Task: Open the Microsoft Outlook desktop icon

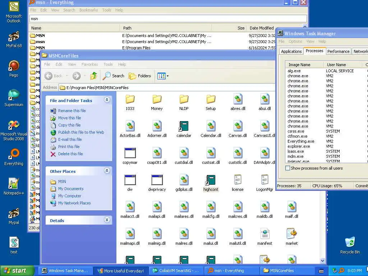Action: tap(14, 12)
